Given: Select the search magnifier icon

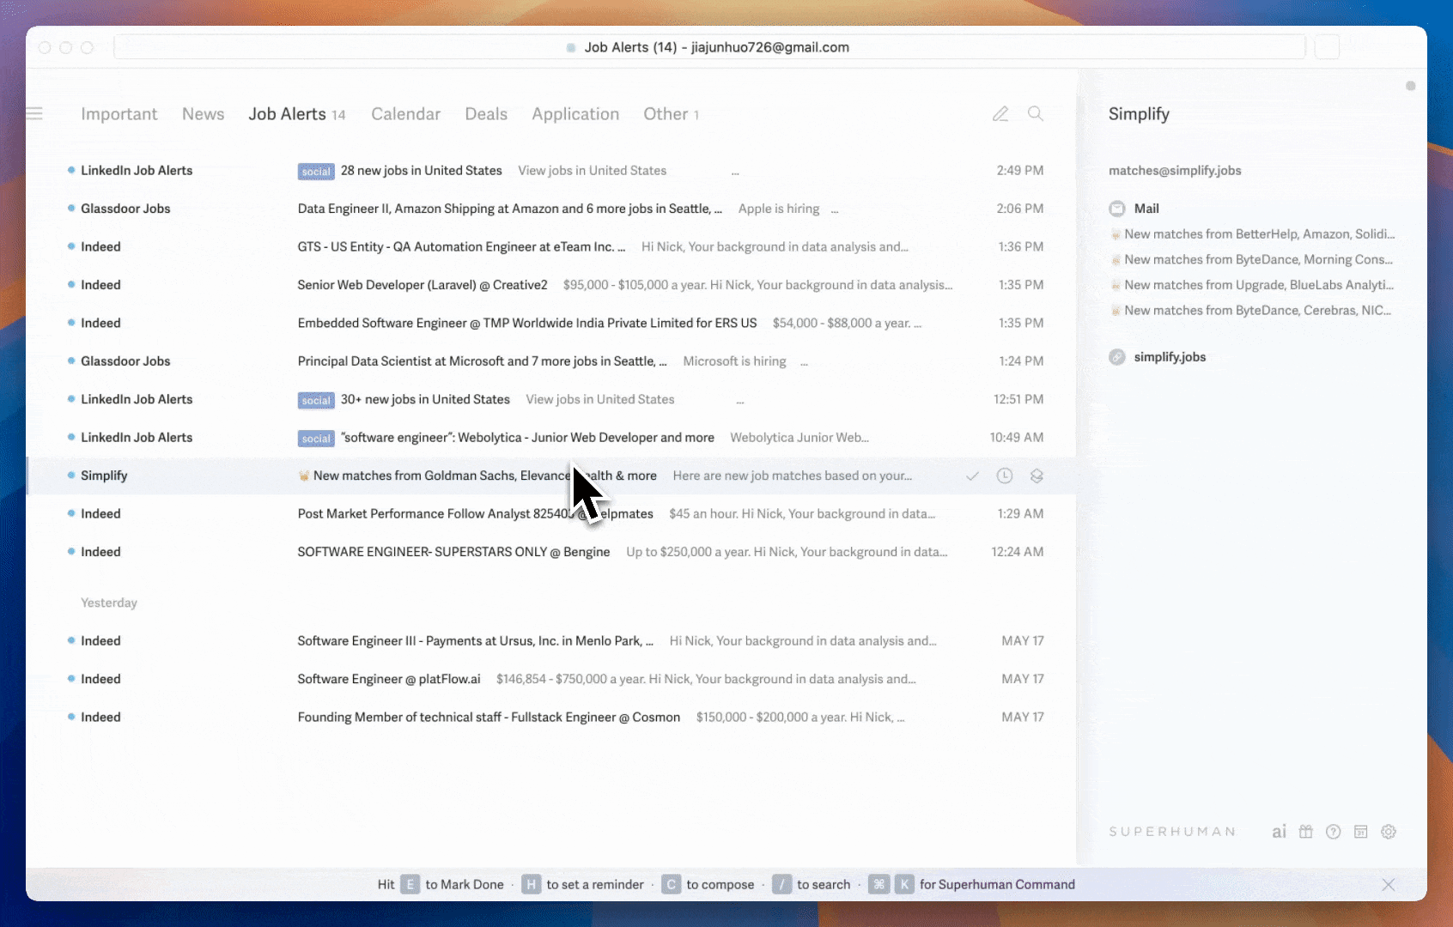Looking at the screenshot, I should click(x=1036, y=113).
